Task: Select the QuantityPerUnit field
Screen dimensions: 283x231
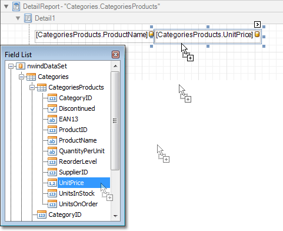Action: tap(82, 151)
